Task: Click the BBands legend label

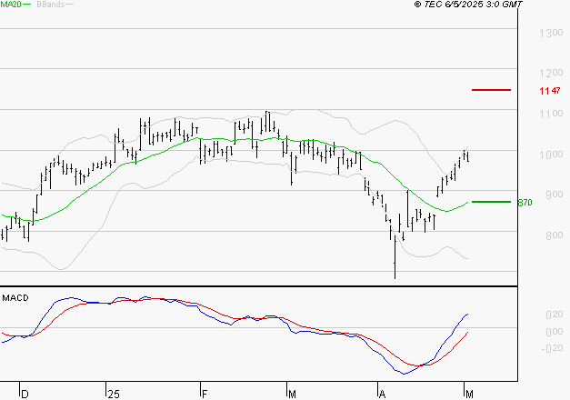Action: (x=51, y=5)
